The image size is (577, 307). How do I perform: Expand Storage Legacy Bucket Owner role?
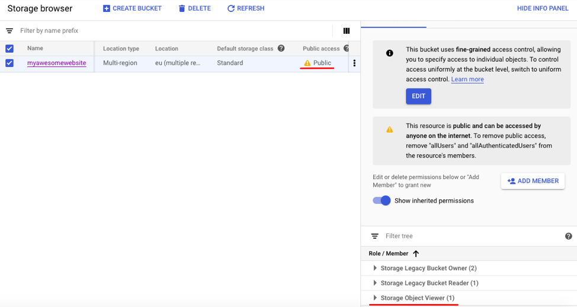tap(375, 268)
